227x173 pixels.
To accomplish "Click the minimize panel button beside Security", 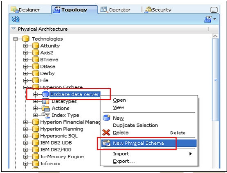I will click(214, 10).
